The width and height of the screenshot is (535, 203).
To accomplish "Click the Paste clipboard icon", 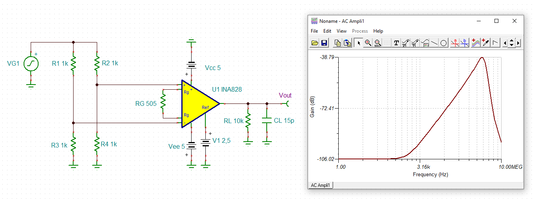I will [347, 43].
